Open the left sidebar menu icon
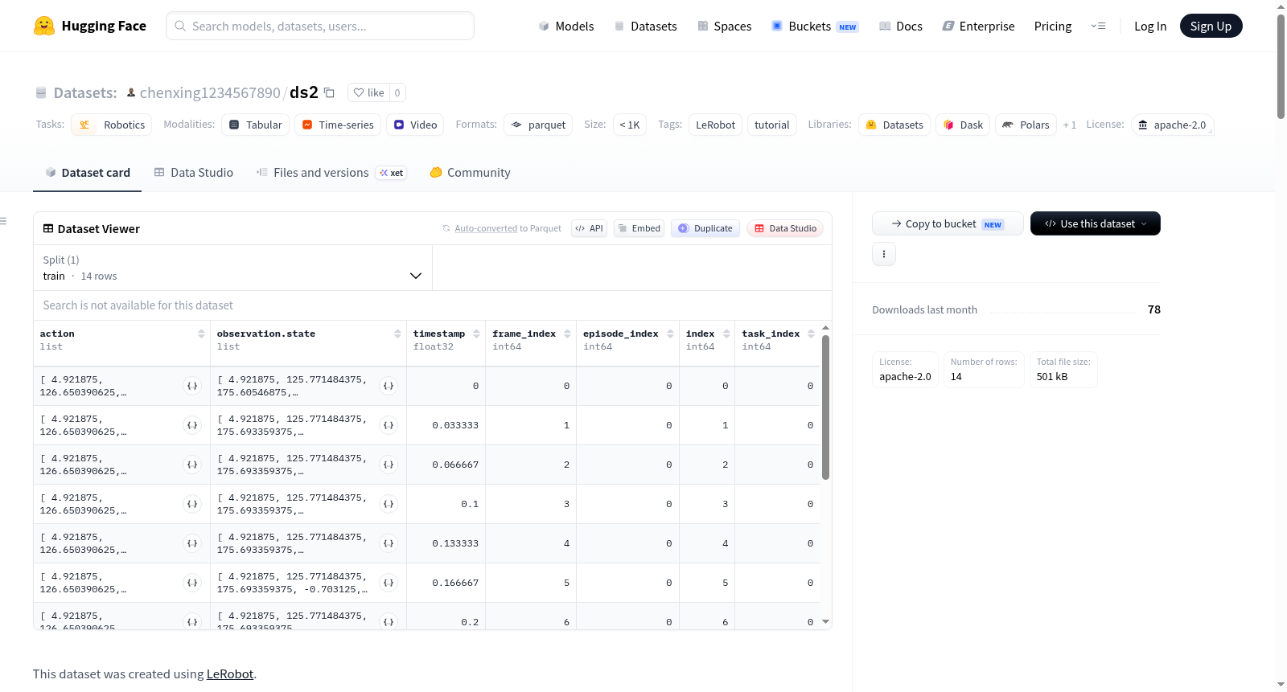The height and width of the screenshot is (692, 1287). click(x=3, y=221)
